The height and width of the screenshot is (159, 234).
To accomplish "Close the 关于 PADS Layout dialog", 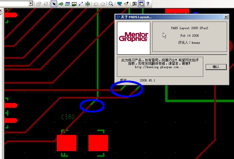I will (x=226, y=17).
